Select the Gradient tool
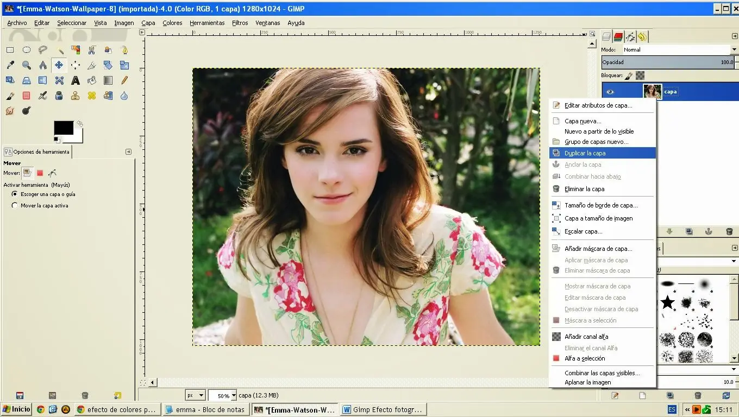739x417 pixels. (108, 80)
